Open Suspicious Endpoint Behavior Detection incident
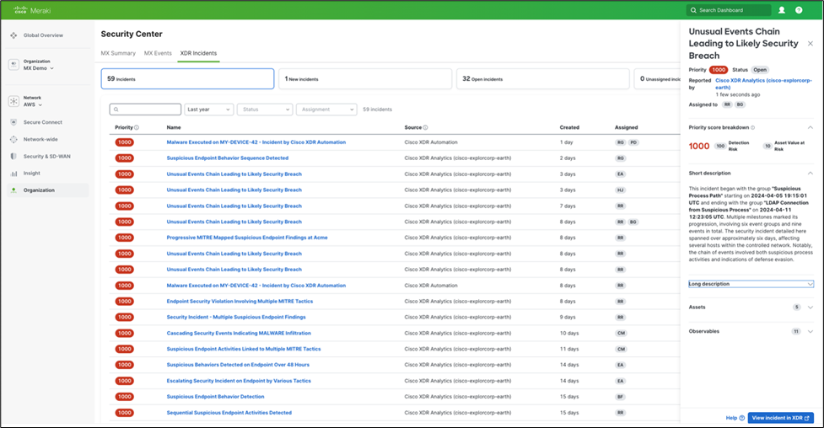The height and width of the screenshot is (428, 824). tap(215, 397)
